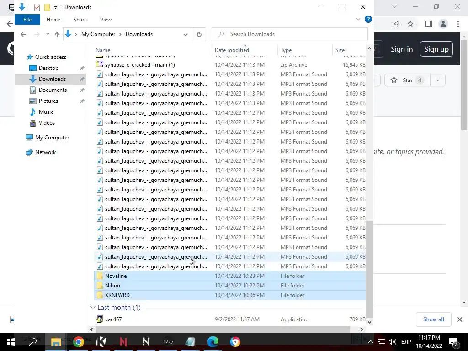Open the Home ribbon tab
468x351 pixels.
[53, 20]
